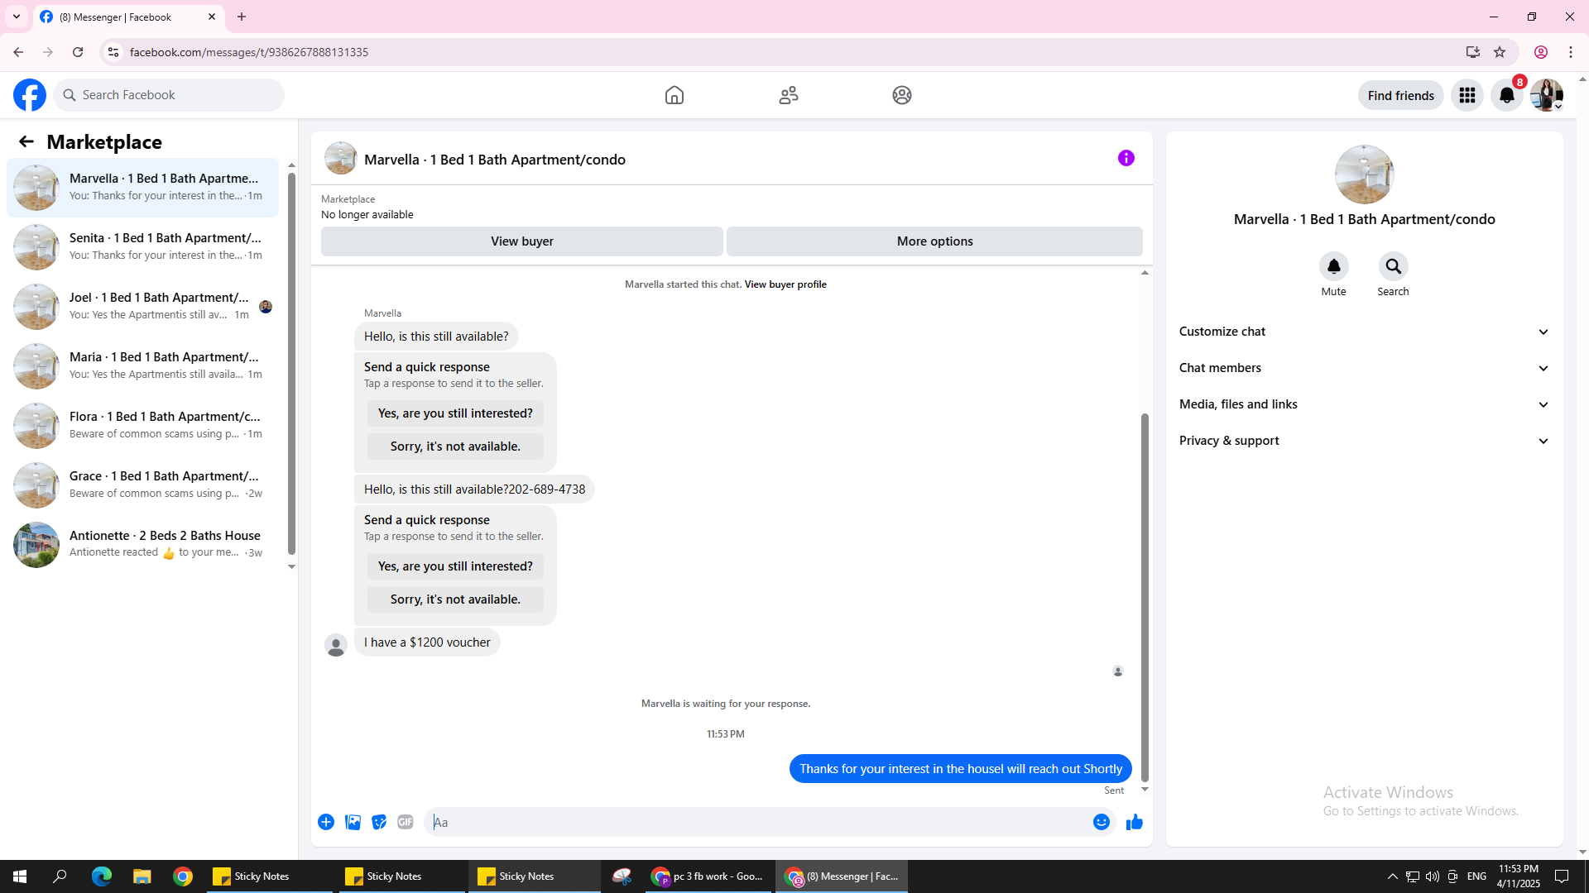Open the Marvella listing thumbnail in right panel
1589x893 pixels.
coord(1365,174)
